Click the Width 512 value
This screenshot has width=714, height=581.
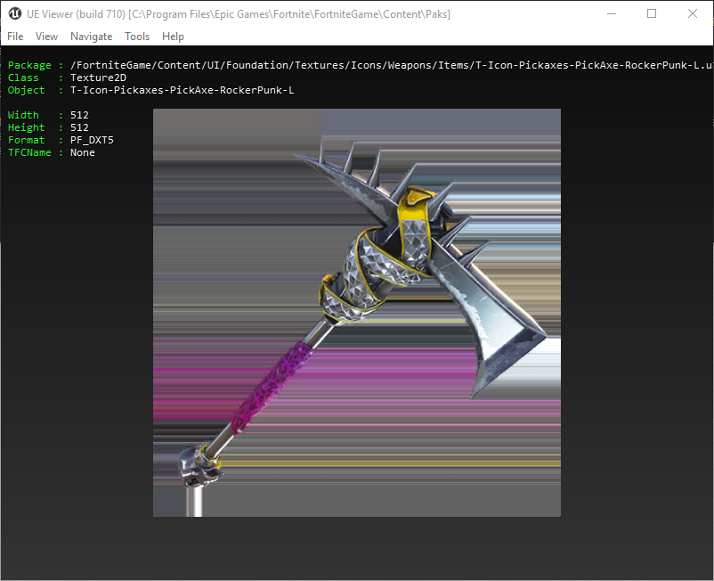point(79,115)
